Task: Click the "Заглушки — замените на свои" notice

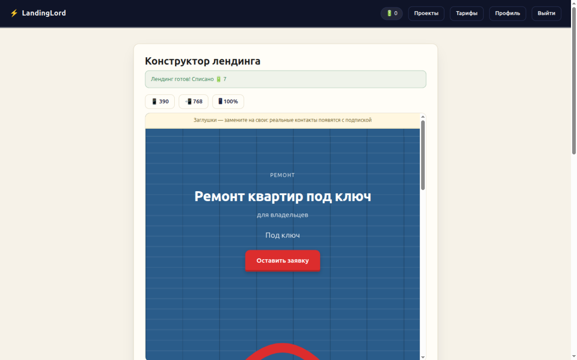Action: tap(282, 120)
